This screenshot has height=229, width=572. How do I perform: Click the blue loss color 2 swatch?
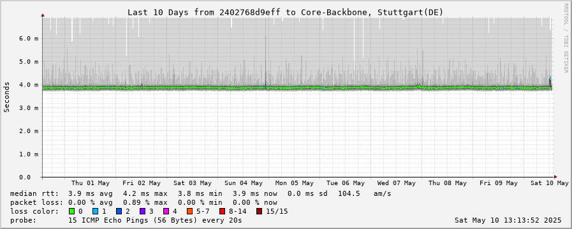click(x=119, y=211)
